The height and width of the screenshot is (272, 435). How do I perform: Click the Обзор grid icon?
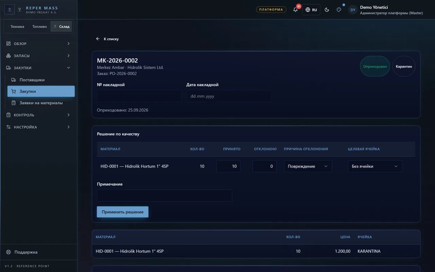8,44
